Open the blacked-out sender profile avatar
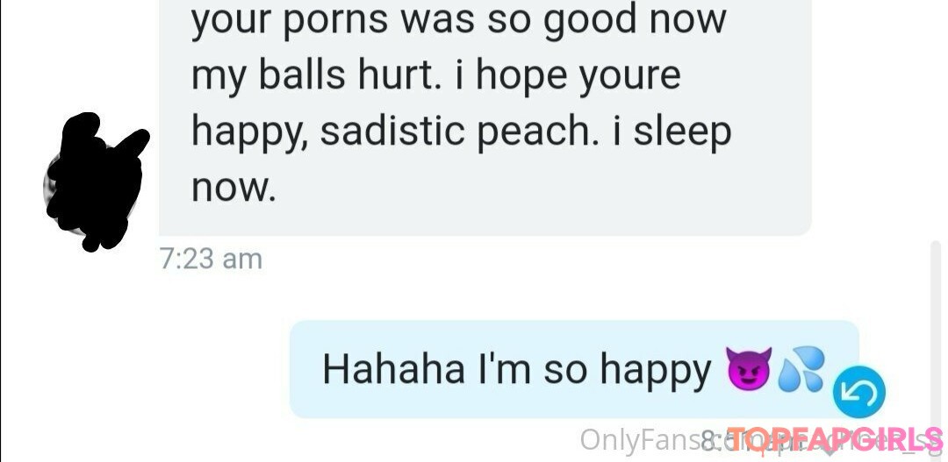This screenshot has height=462, width=948. click(97, 181)
